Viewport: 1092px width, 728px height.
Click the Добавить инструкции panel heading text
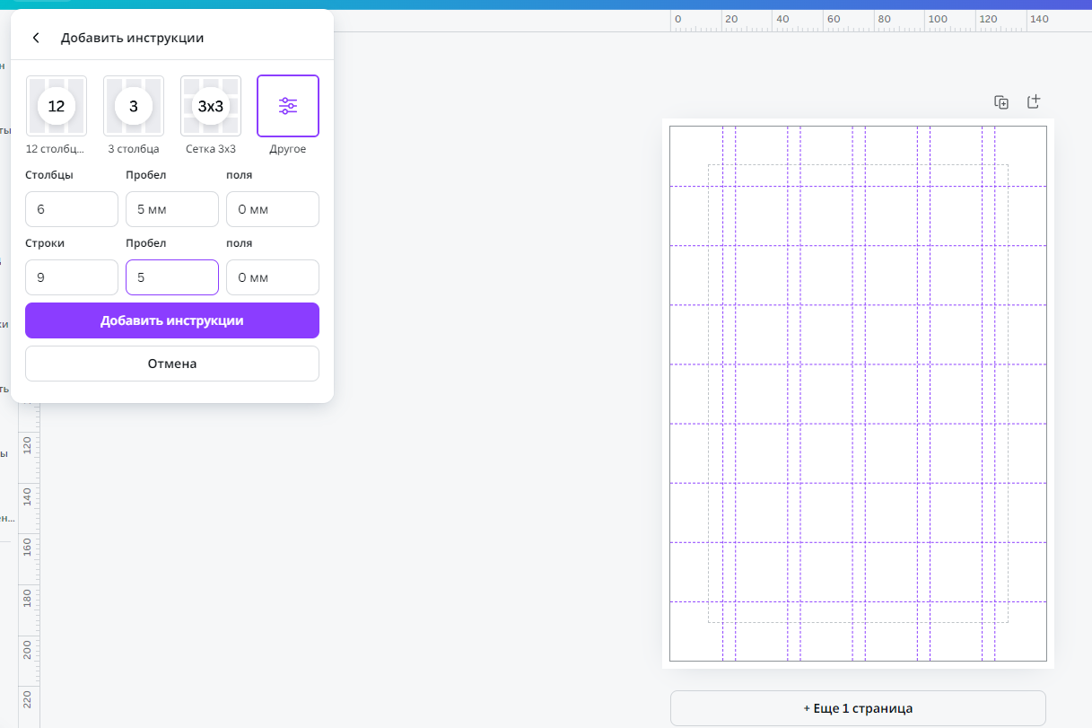(132, 38)
